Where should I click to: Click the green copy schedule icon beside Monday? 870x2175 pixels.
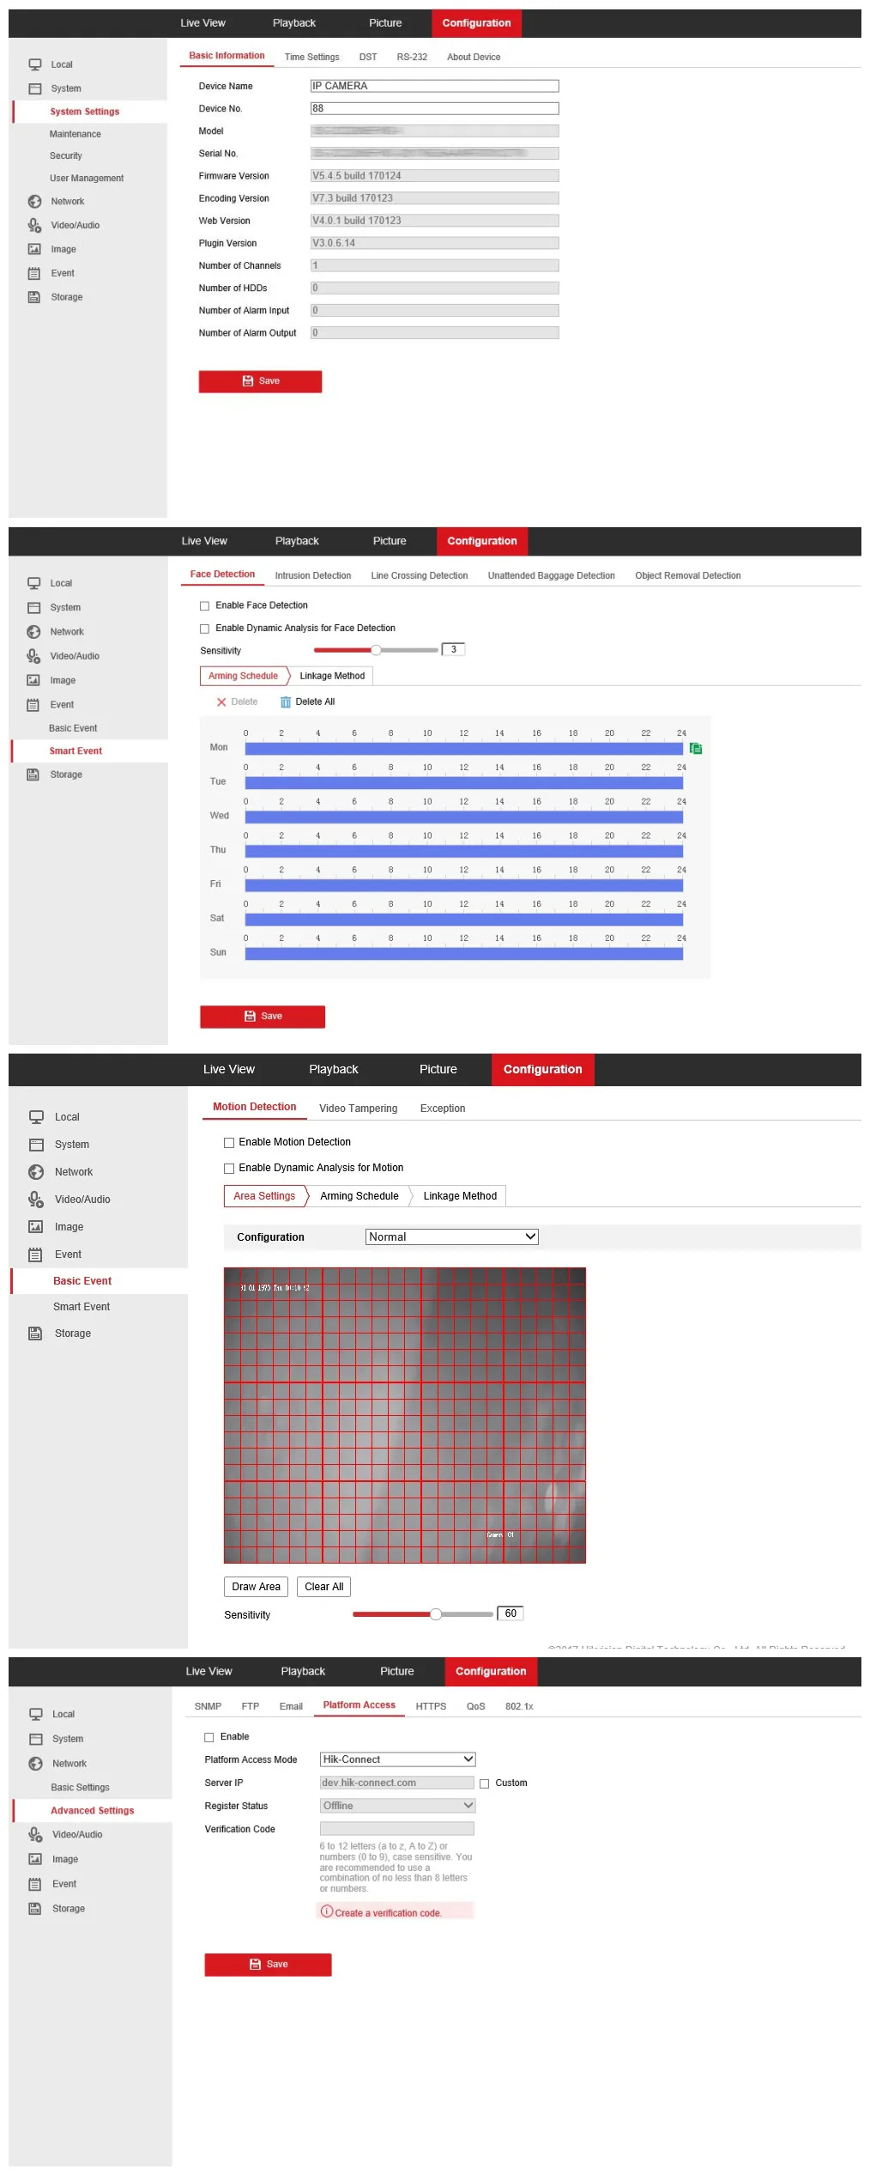[x=695, y=749]
